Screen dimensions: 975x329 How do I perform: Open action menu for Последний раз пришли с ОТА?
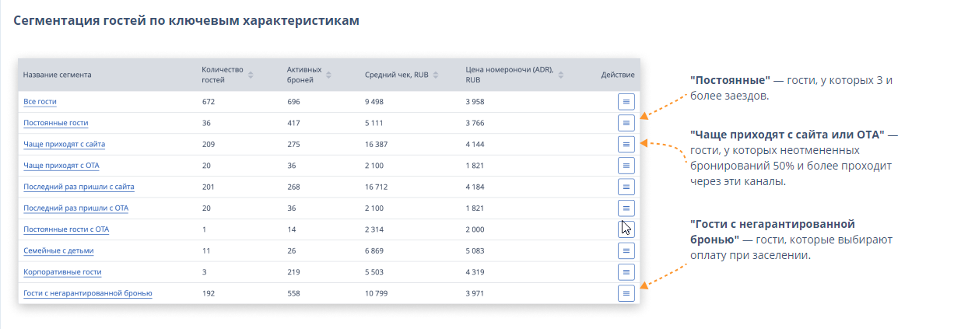[x=626, y=208]
